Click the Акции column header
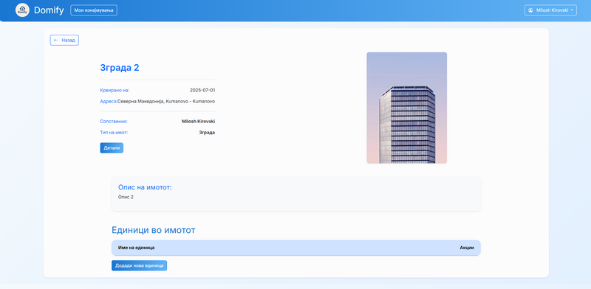The width and height of the screenshot is (591, 289). (x=467, y=248)
